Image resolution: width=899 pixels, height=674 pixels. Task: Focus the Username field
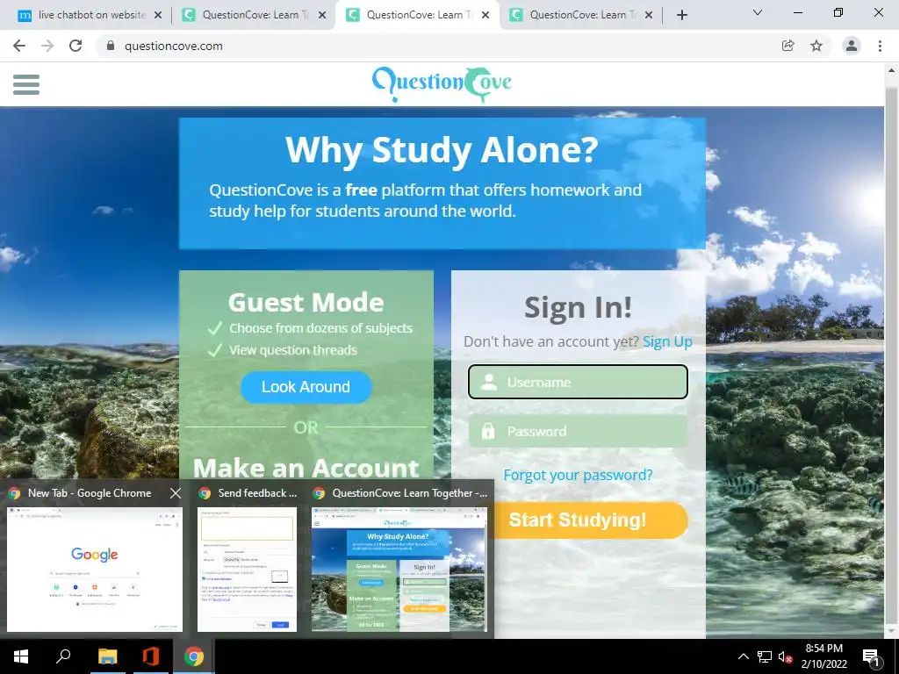(578, 382)
